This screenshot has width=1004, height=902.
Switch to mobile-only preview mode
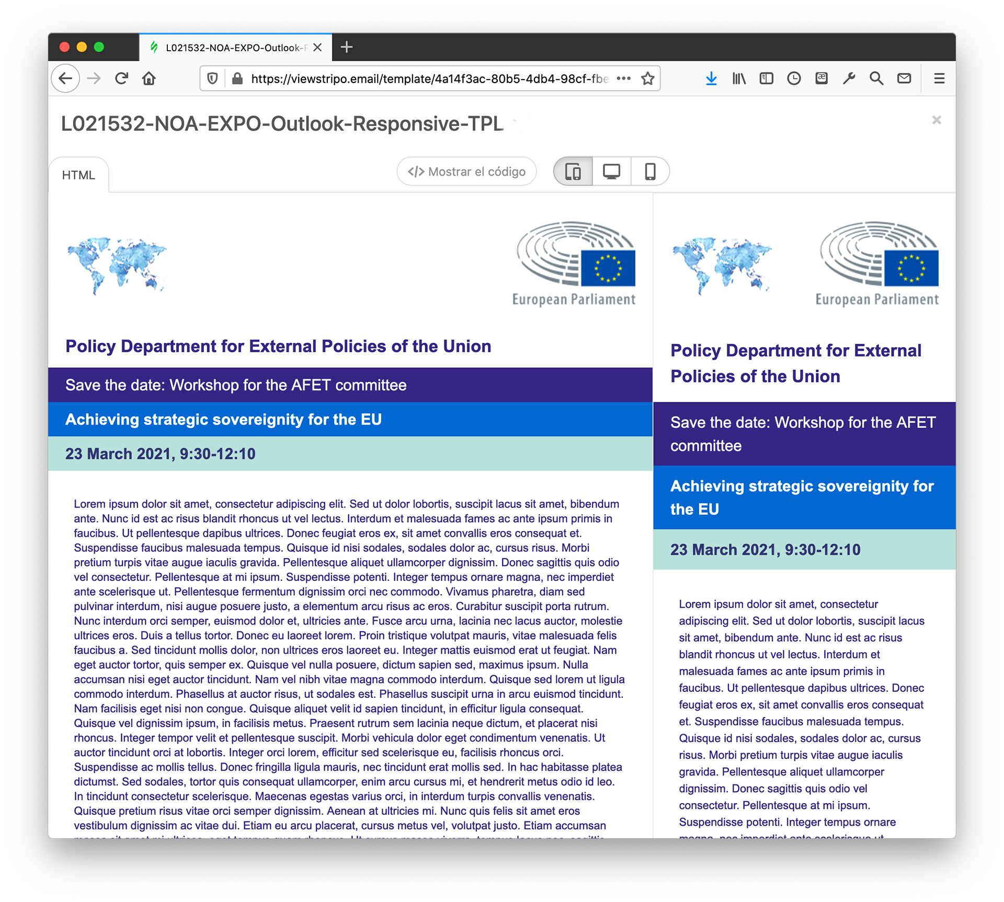(650, 171)
